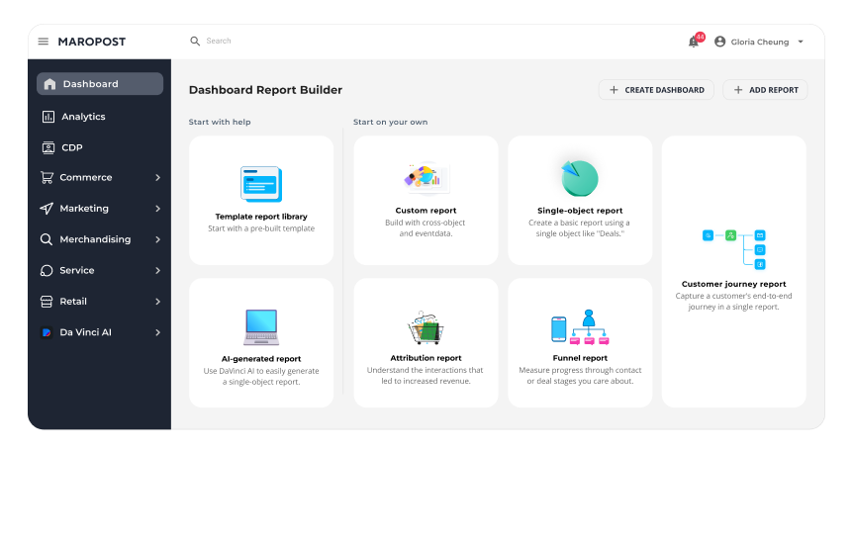Open the hamburger menu icon

coord(44,42)
